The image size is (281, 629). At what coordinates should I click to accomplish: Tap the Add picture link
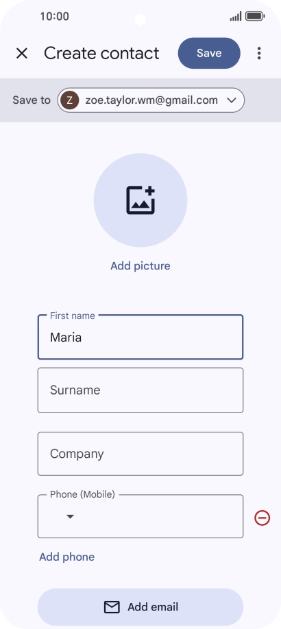point(140,265)
